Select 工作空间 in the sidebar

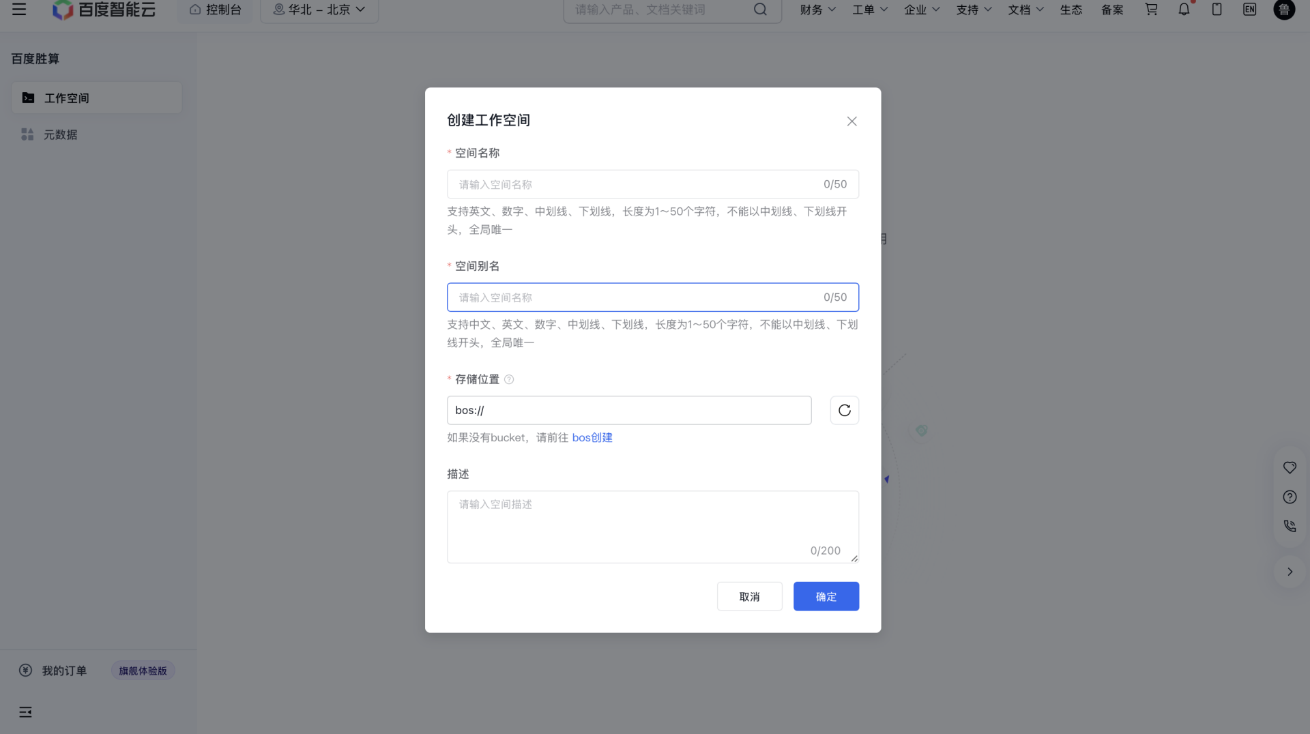coord(97,98)
